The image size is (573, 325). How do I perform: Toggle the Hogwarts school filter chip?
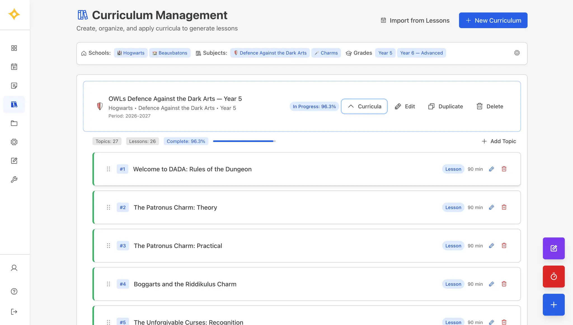(x=131, y=53)
